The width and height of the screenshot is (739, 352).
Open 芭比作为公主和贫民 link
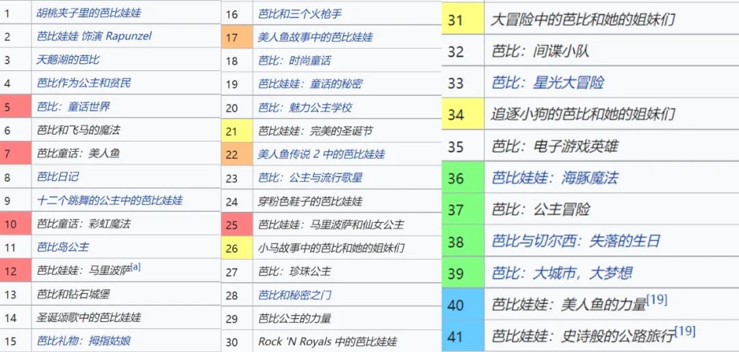[83, 83]
